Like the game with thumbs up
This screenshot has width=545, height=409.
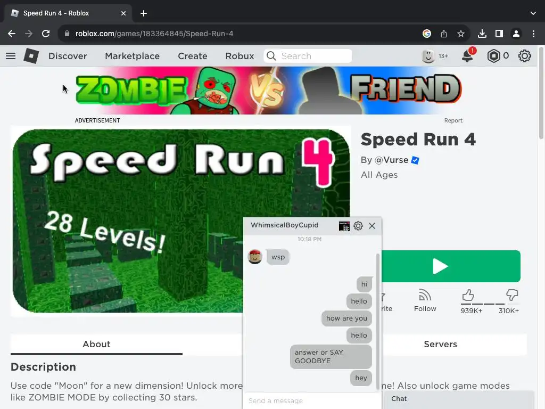coord(468,295)
